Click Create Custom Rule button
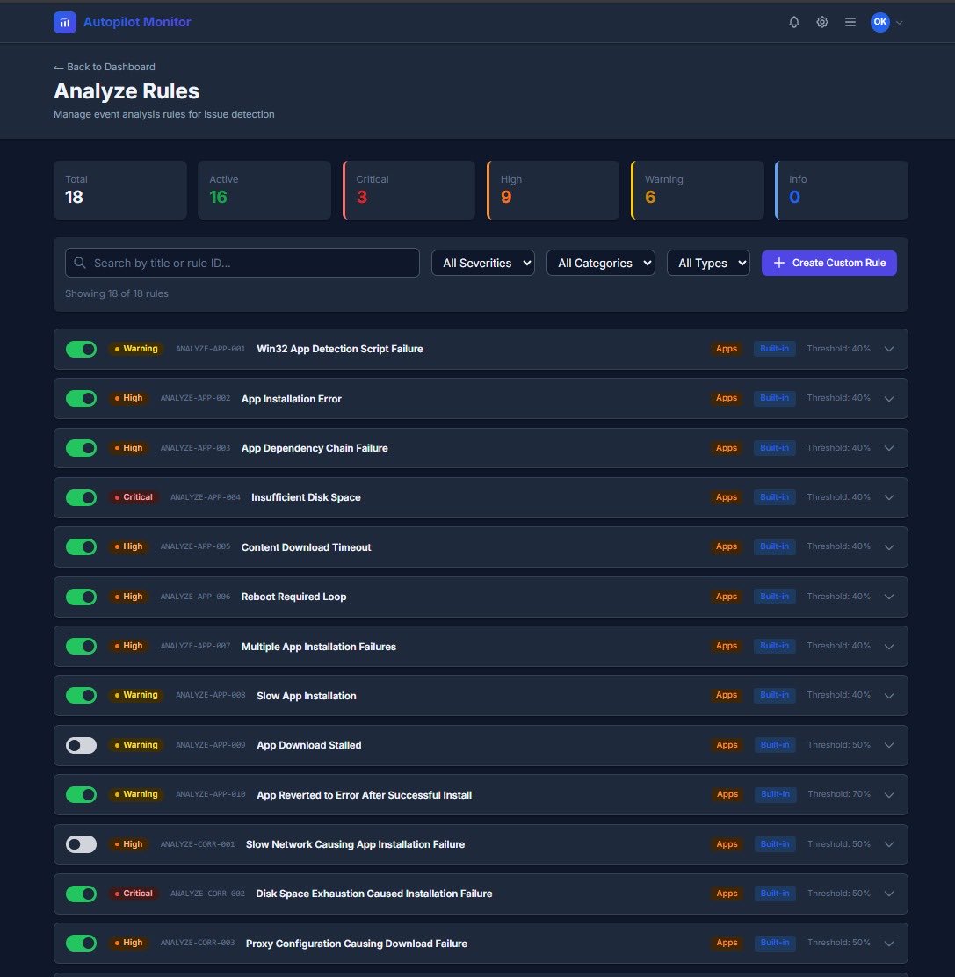Screen dimensions: 955x977 [x=828, y=263]
